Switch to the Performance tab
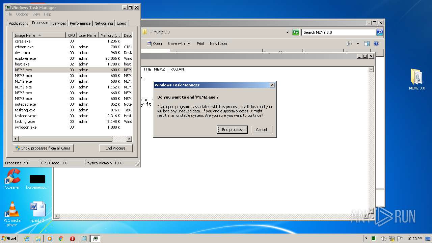432x243 pixels. (x=80, y=23)
